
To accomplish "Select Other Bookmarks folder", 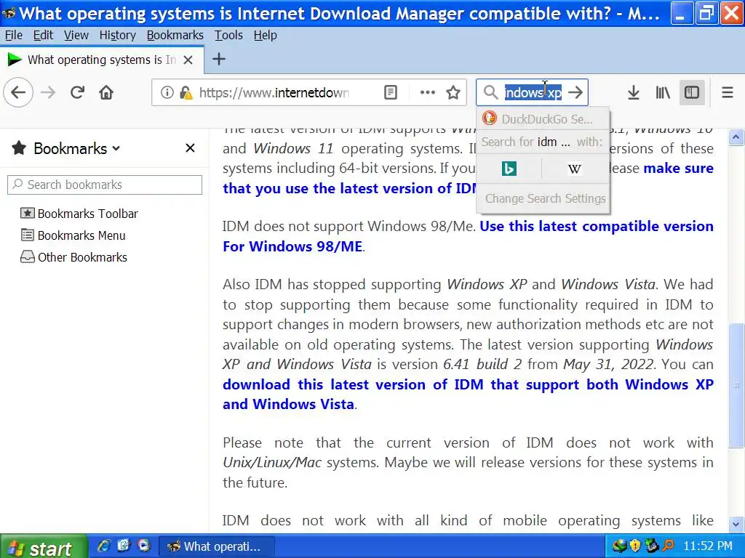I will click(73, 257).
